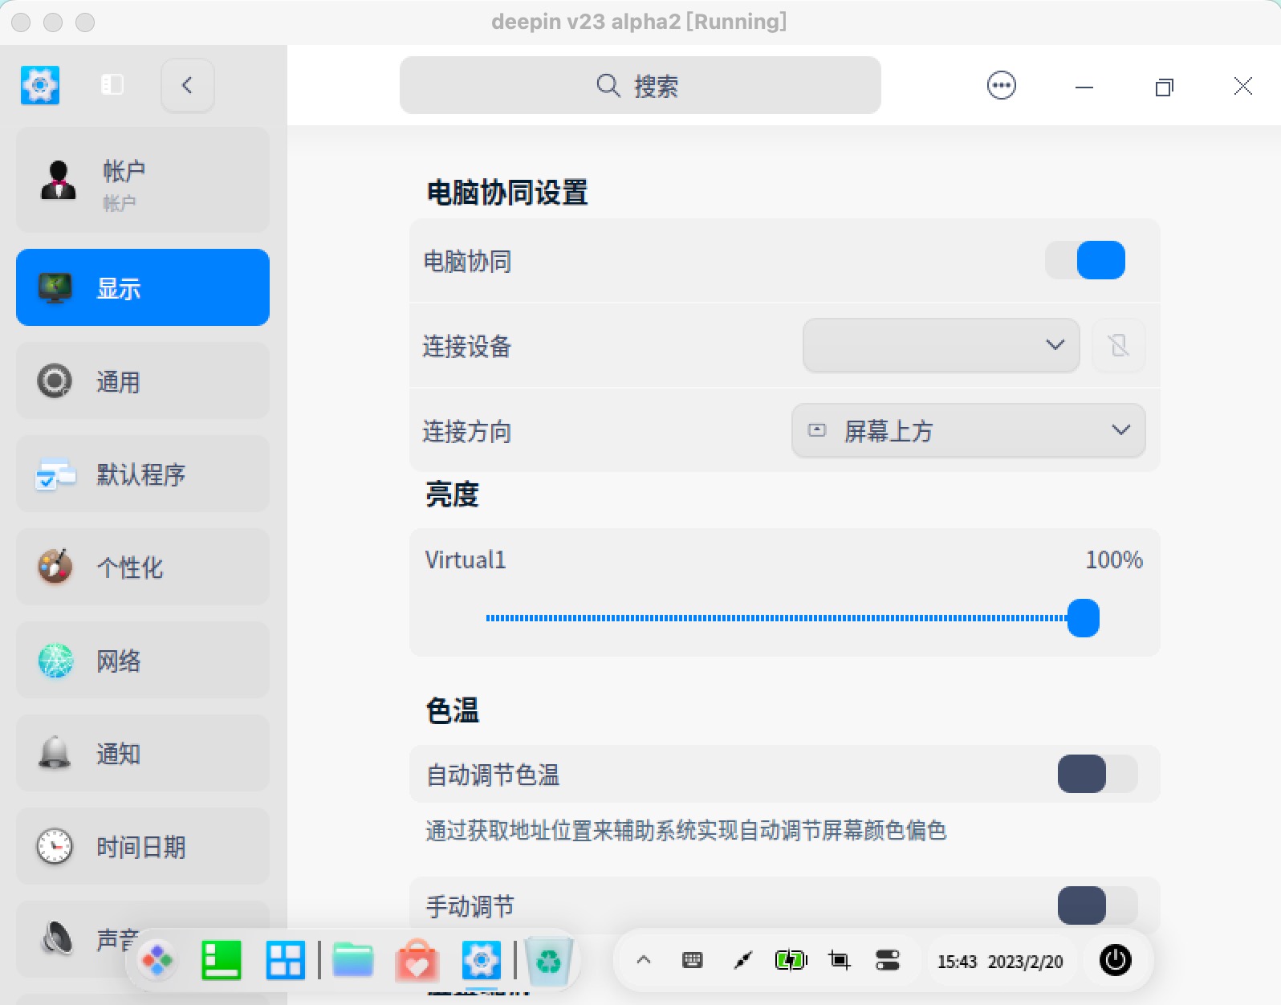Screen dimensions: 1281x1005
Task: Open the file manager folder icon
Action: [353, 960]
